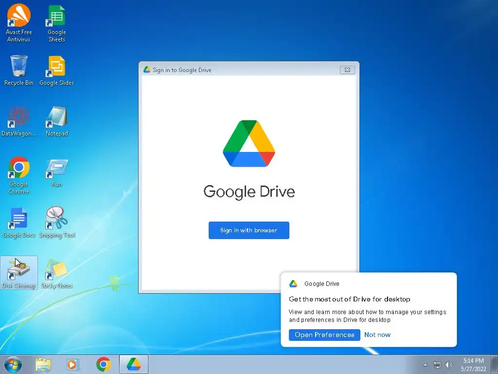Select Google Sheets desktop shortcut
Viewport: 498px width, 374px height.
click(56, 24)
